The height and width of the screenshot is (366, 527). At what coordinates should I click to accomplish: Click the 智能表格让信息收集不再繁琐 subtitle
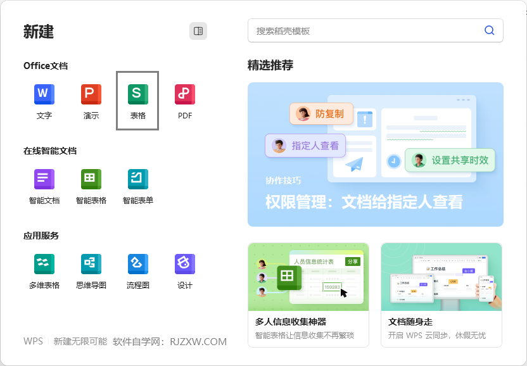pyautogui.click(x=305, y=336)
